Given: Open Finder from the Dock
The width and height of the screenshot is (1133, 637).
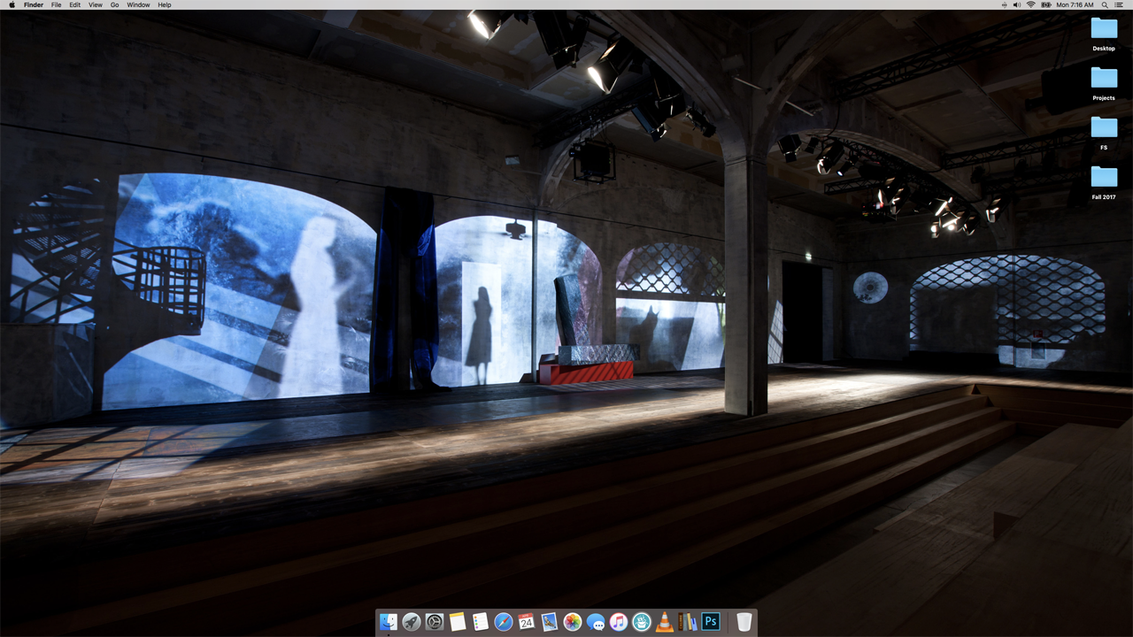Looking at the screenshot, I should point(388,622).
